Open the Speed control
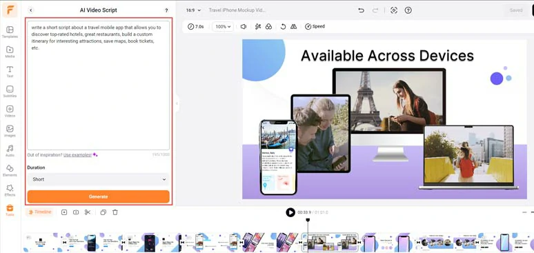 pos(315,27)
